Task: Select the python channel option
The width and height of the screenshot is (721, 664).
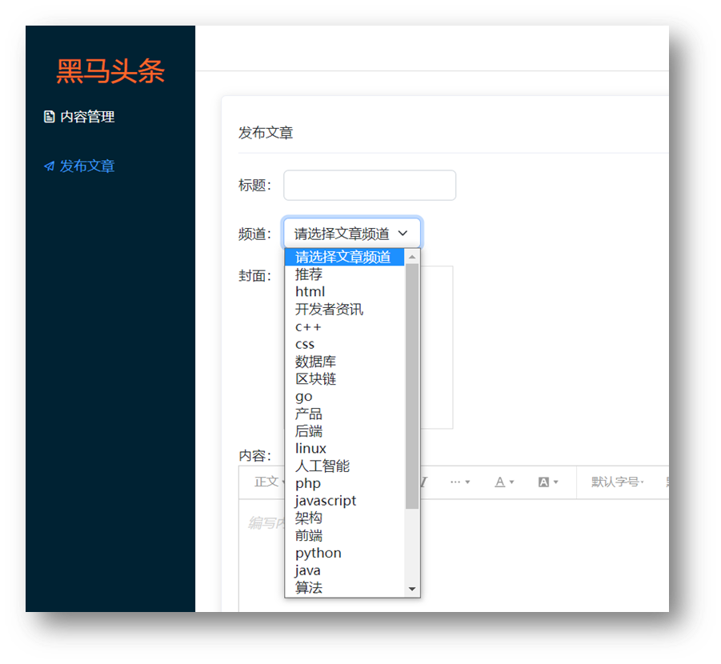Action: pos(318,553)
